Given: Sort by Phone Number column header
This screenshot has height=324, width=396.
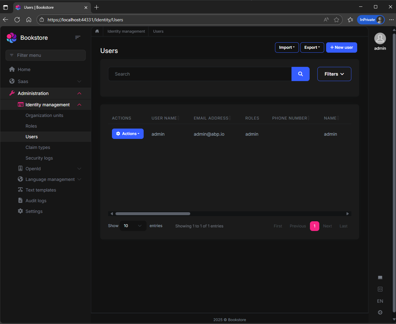Looking at the screenshot, I should pyautogui.click(x=291, y=118).
